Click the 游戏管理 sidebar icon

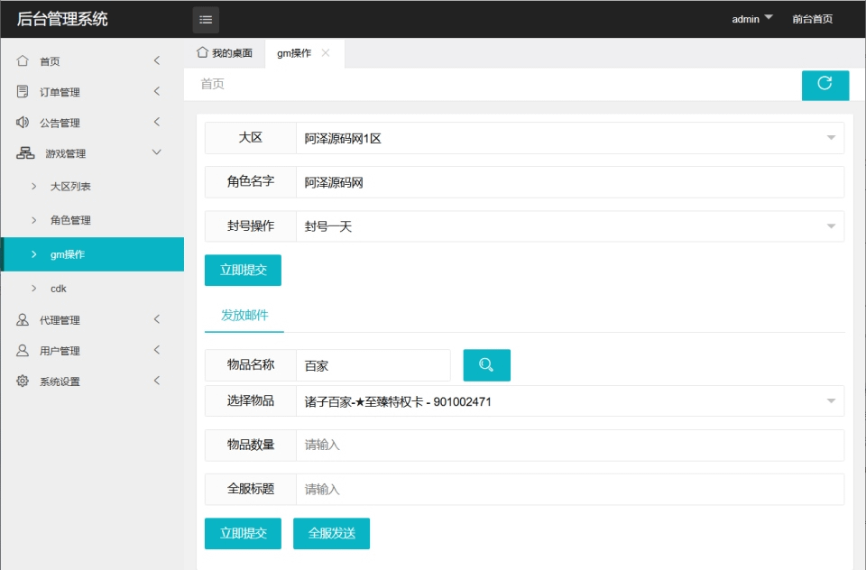[x=22, y=153]
